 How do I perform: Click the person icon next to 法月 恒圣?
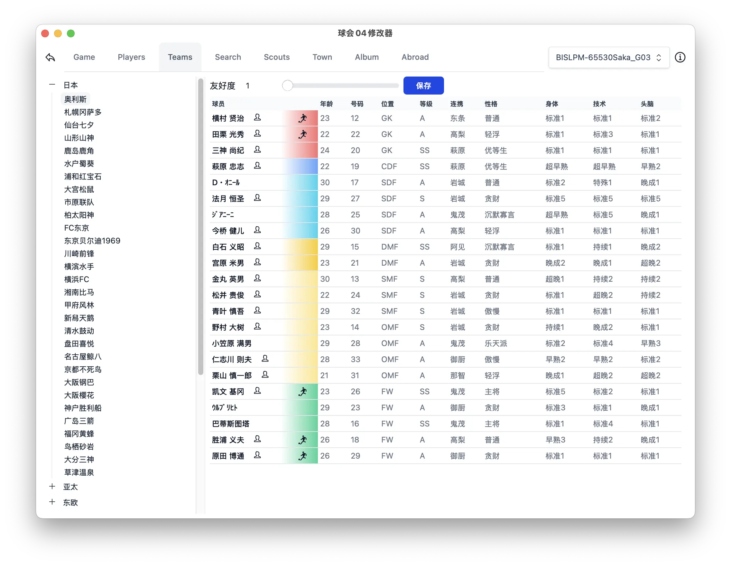pos(258,198)
